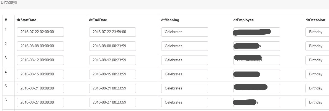Focus the 2016-08-27 00:23:59 end date input
The image size is (329, 111).
click(x=112, y=102)
